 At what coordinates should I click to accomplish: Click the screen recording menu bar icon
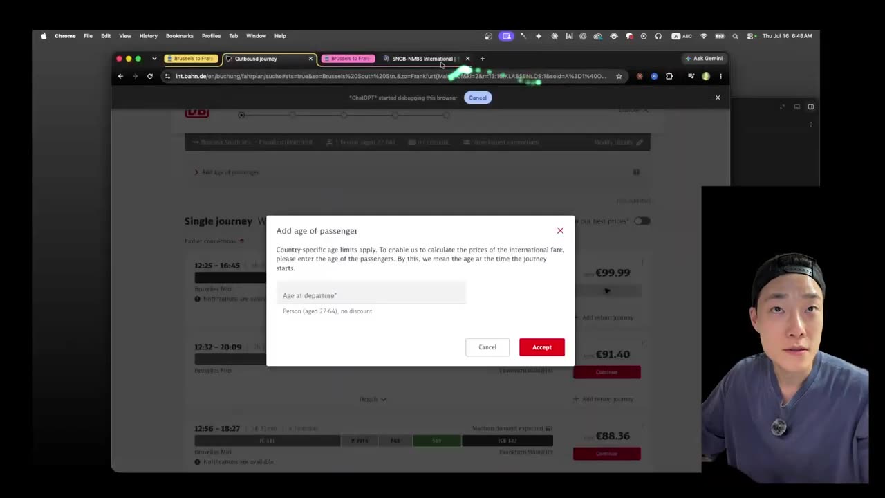tap(507, 36)
